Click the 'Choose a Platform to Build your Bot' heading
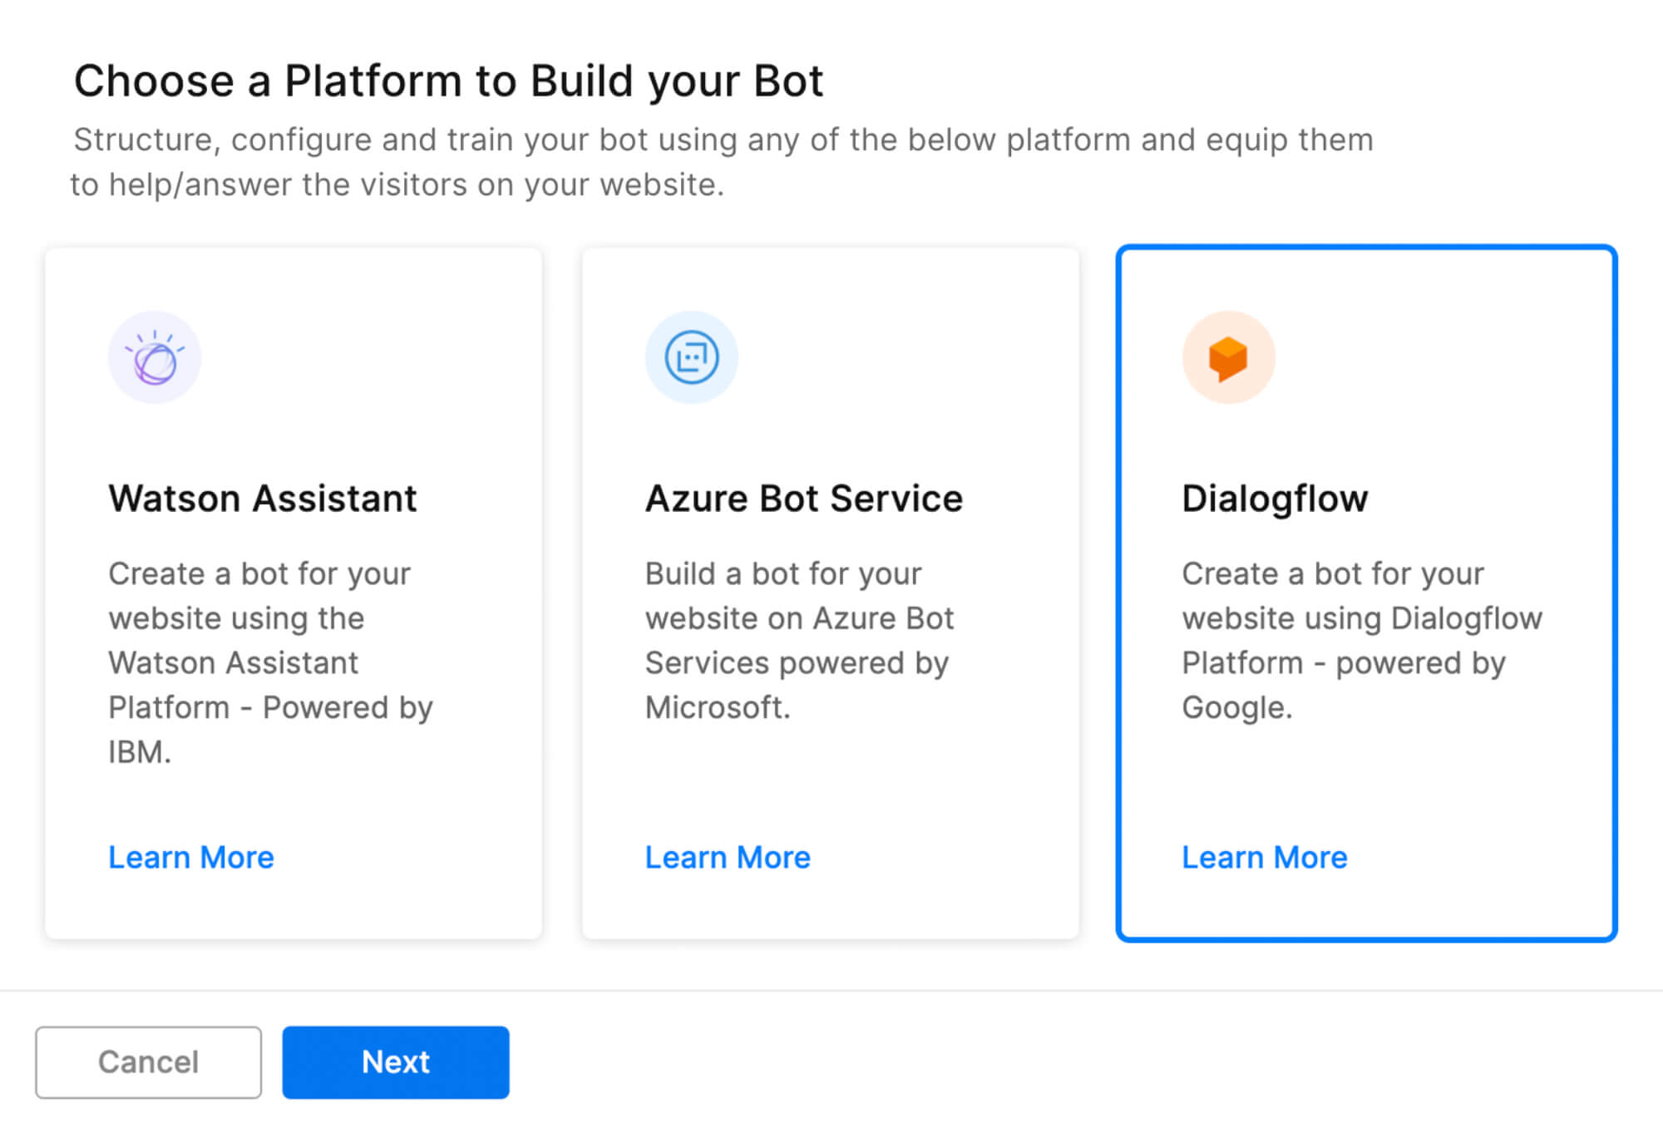This screenshot has width=1663, height=1127. click(448, 81)
